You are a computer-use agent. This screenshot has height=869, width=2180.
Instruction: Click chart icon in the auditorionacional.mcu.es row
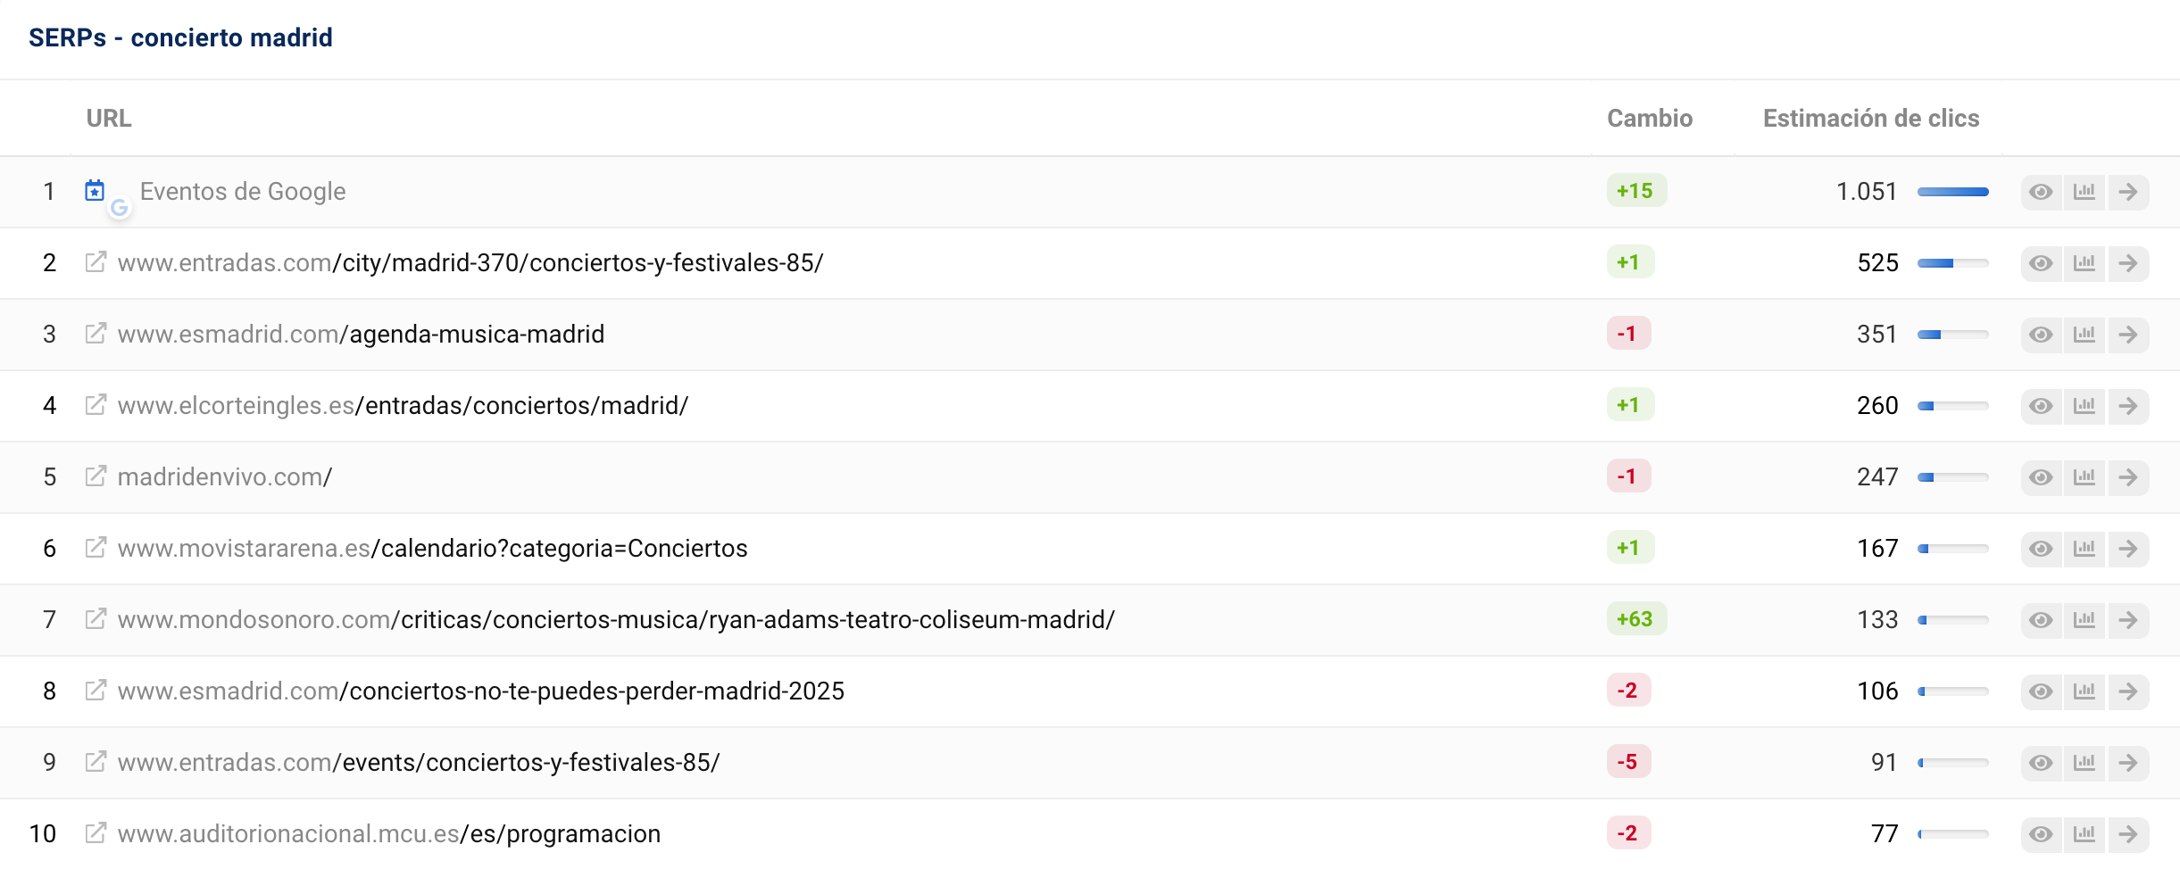coord(2084,834)
